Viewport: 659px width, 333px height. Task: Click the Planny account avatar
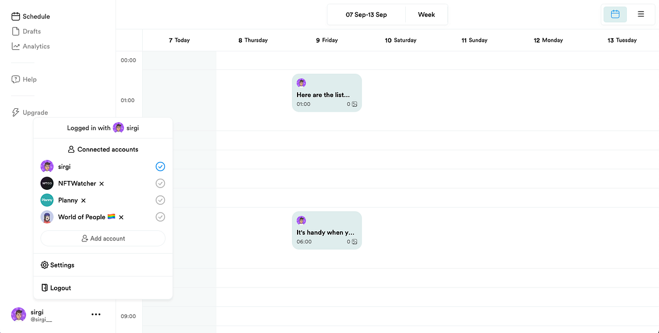coord(47,200)
